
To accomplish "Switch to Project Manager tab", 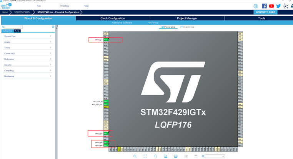I will pyautogui.click(x=187, y=18).
